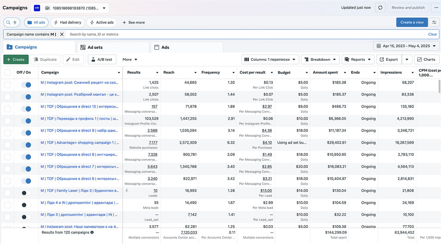Image resolution: width=441 pixels, height=244 pixels.
Task: Open the three-dot more options menu
Action: pyautogui.click(x=436, y=8)
